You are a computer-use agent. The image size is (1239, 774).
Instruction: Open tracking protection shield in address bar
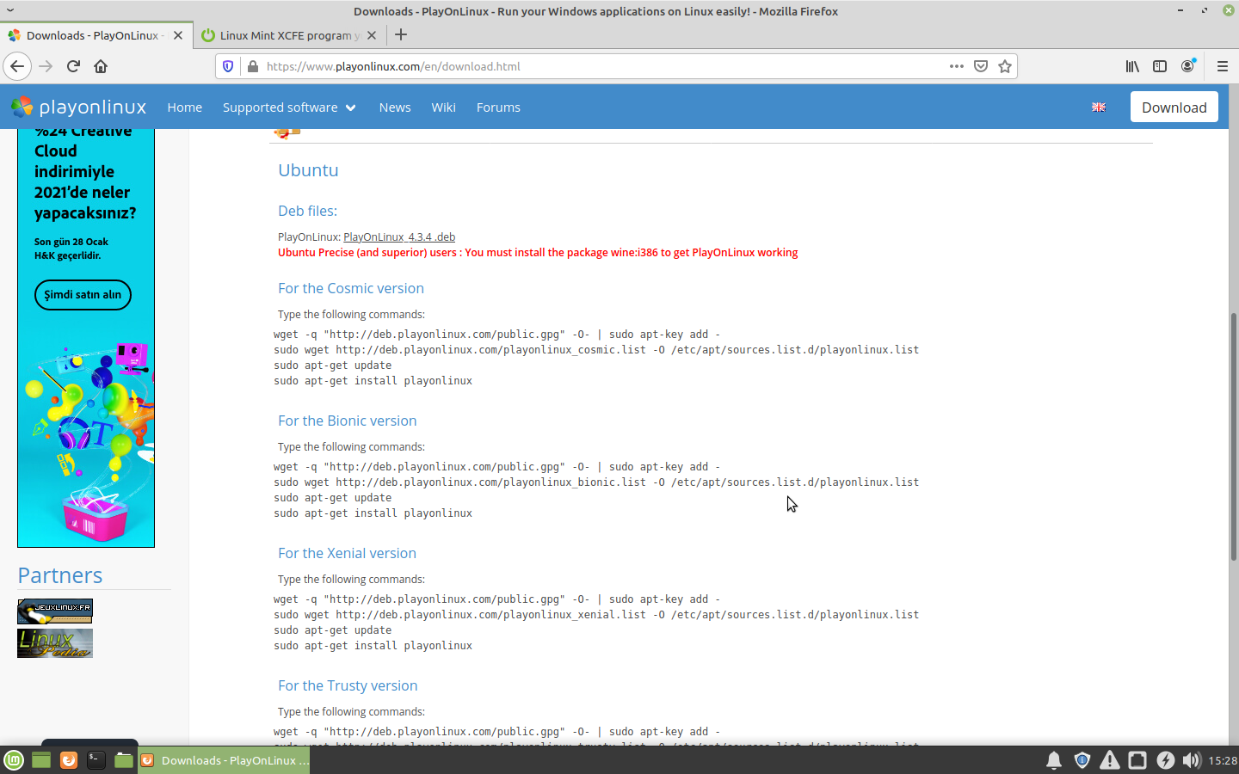228,66
